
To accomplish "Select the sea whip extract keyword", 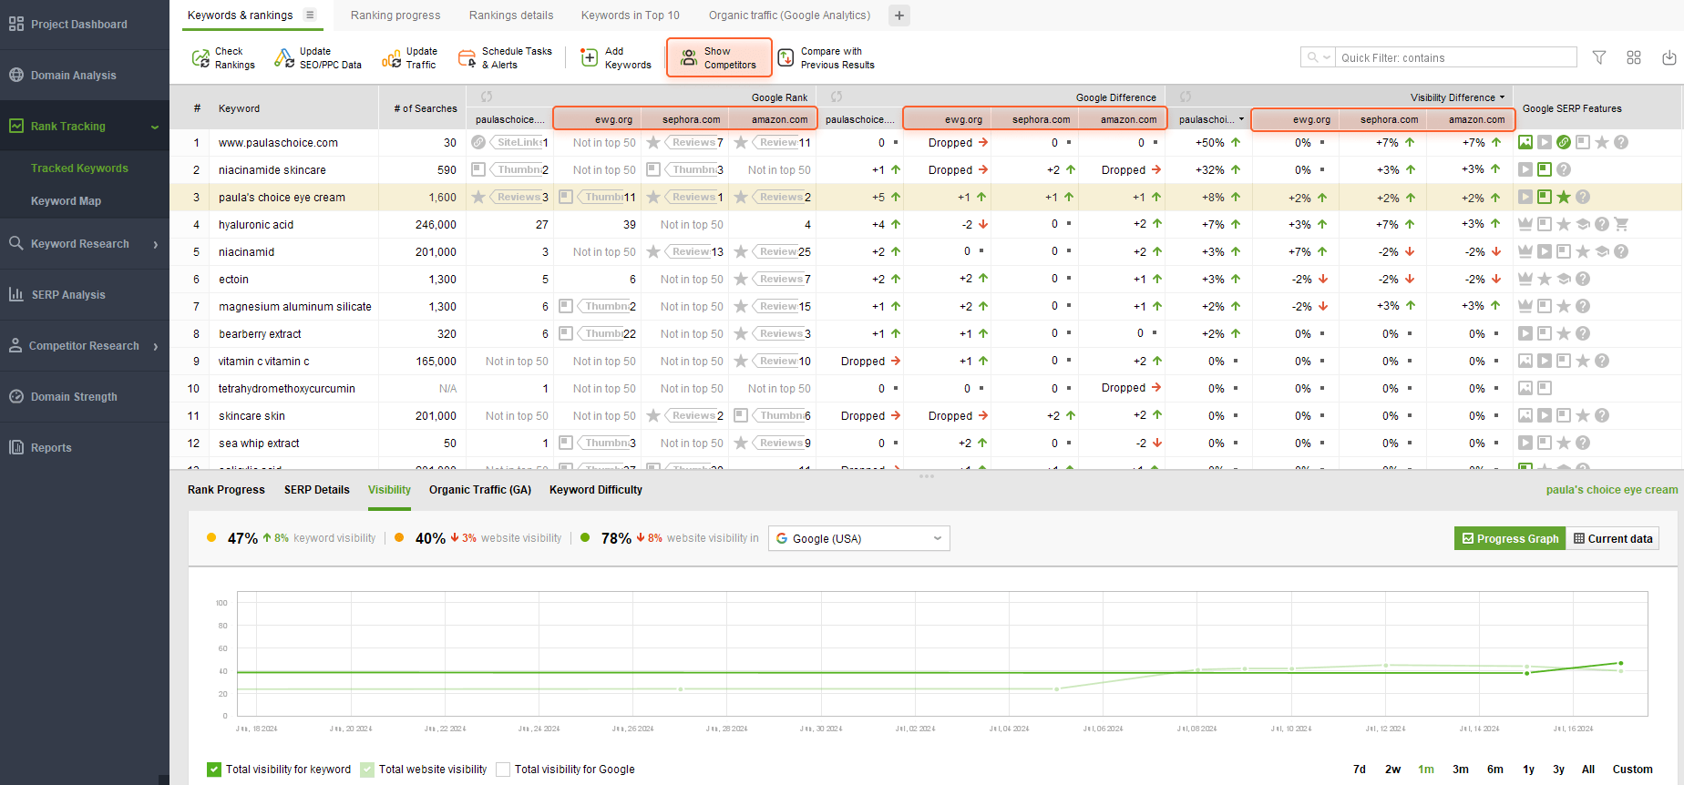I will coord(259,443).
